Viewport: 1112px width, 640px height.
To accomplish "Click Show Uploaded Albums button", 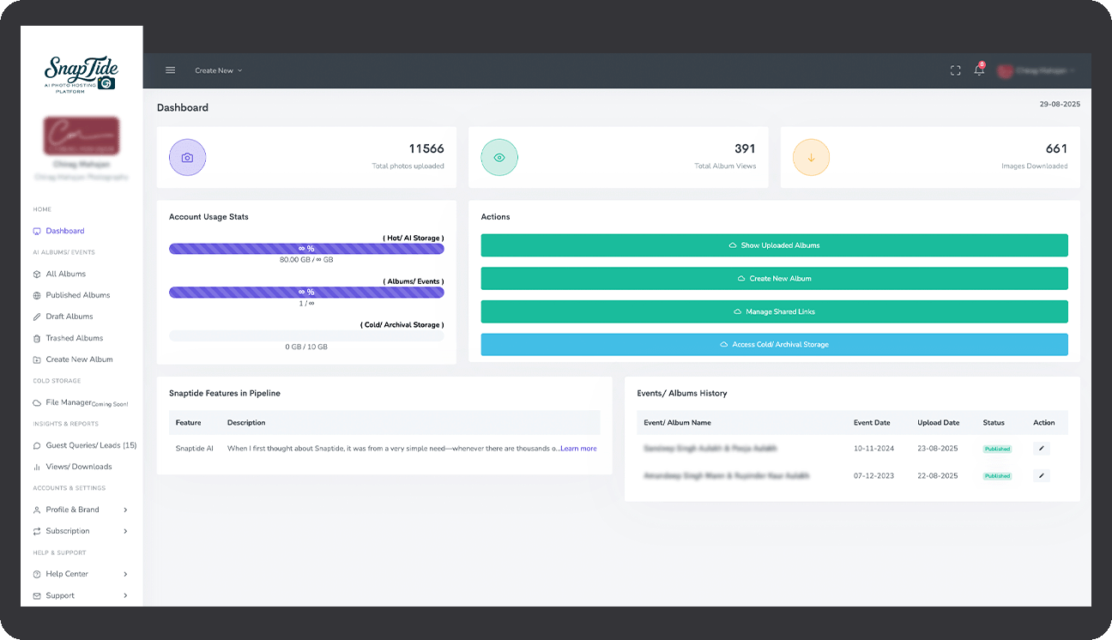I will coord(774,245).
